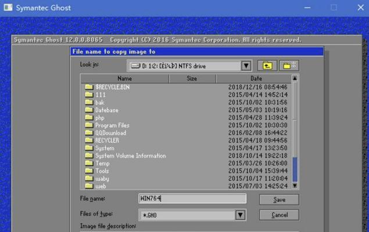Select the RECYCLER folder icon
The image size is (369, 232).
pyautogui.click(x=89, y=140)
